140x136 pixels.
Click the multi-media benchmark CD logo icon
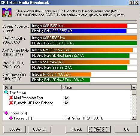pyautogui.click(x=7, y=12)
